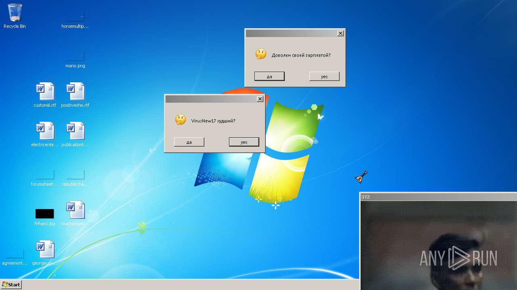Select teacherssec... Word document icon

pyautogui.click(x=75, y=213)
